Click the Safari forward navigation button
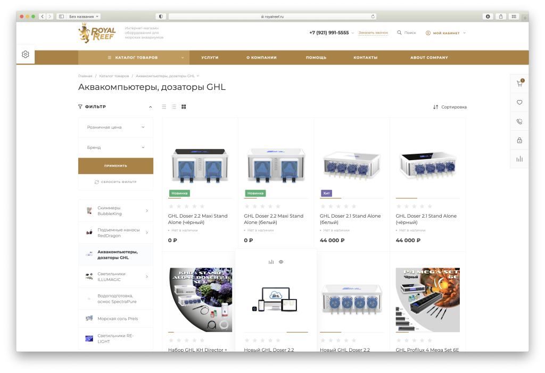This screenshot has height=373, width=545. [x=50, y=16]
